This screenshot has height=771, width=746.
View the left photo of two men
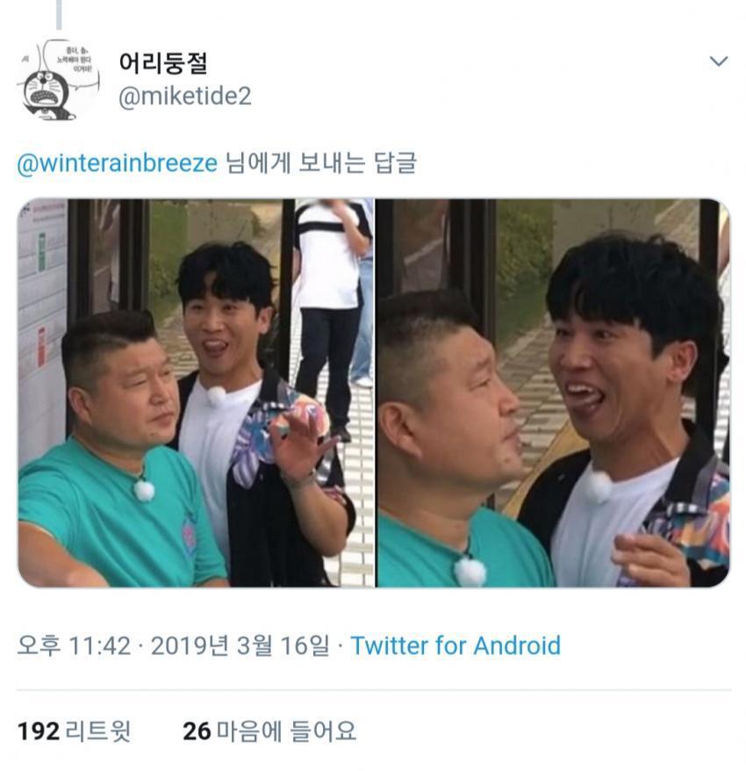pos(196,393)
